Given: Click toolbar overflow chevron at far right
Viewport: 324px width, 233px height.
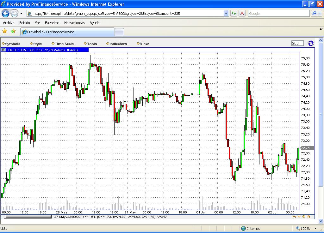Looking at the screenshot, I should 321,29.
